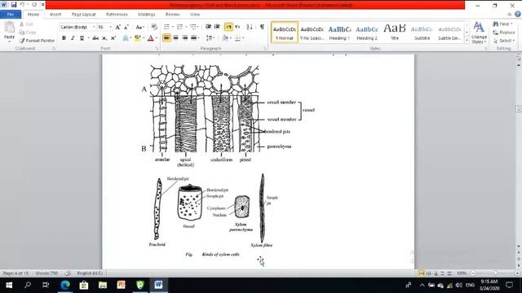Click the zoom slider handle

point(495,273)
